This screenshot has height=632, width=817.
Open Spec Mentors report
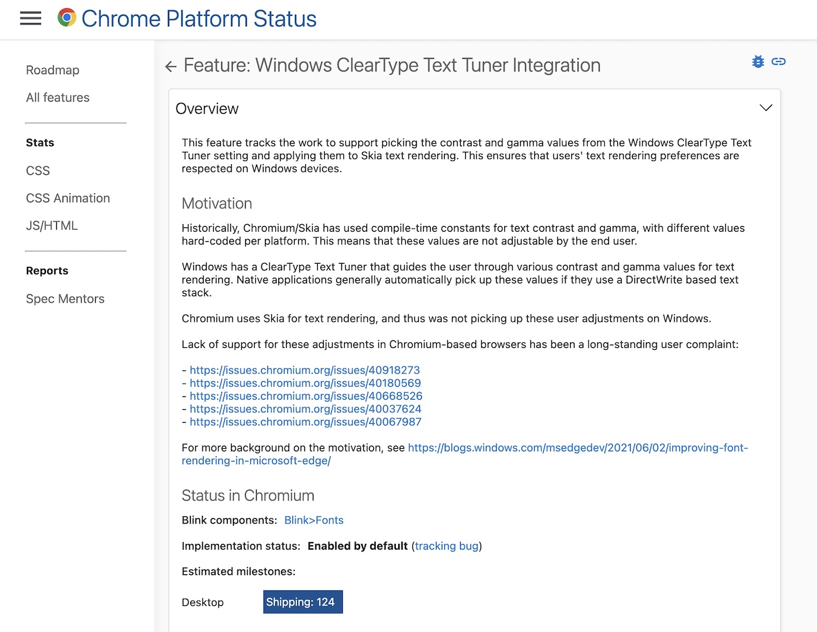(65, 299)
